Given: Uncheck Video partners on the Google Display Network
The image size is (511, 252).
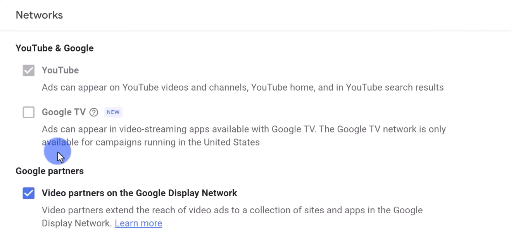Looking at the screenshot, I should coord(28,193).
